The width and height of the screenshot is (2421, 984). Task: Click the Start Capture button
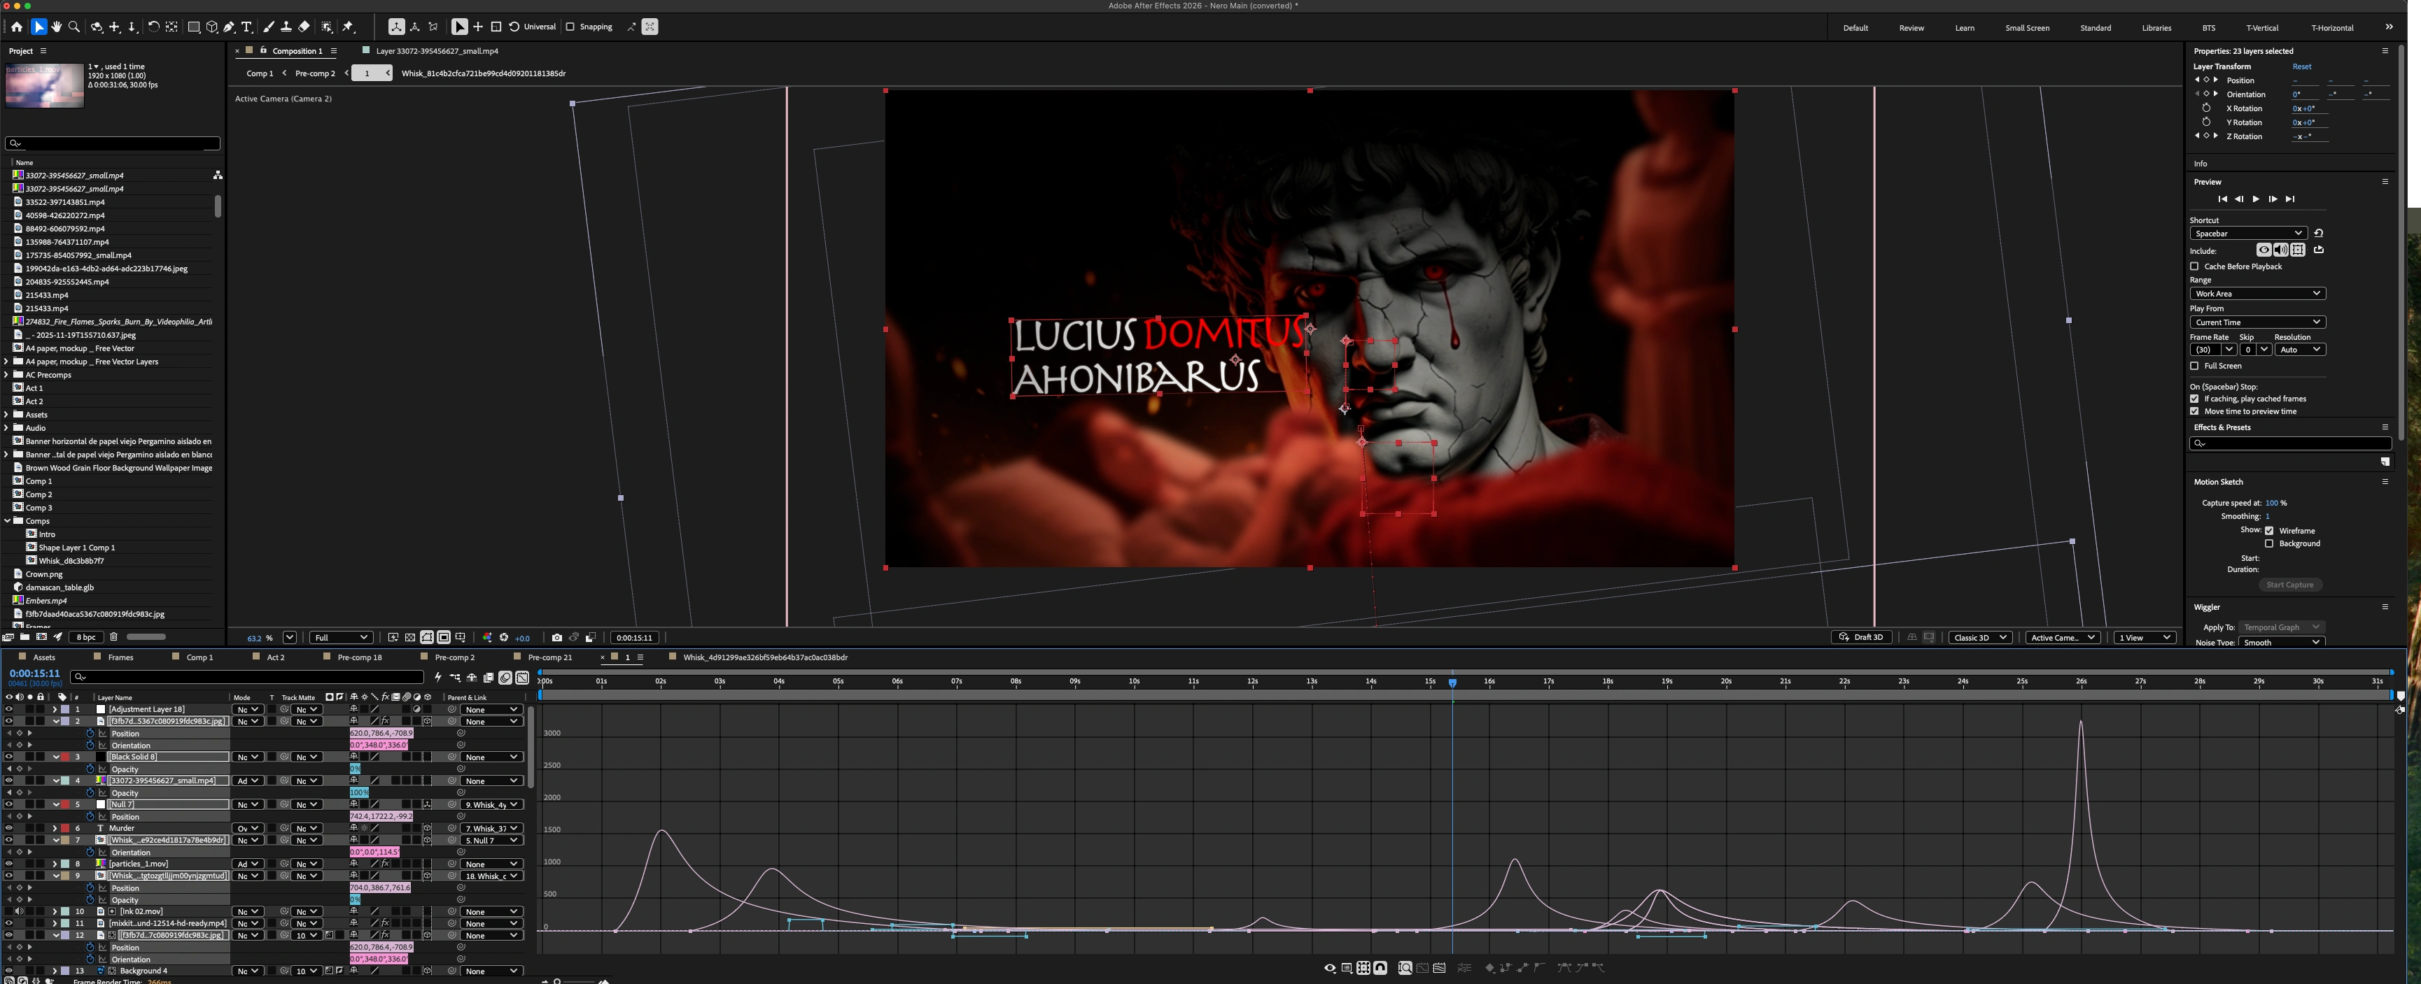(2289, 585)
